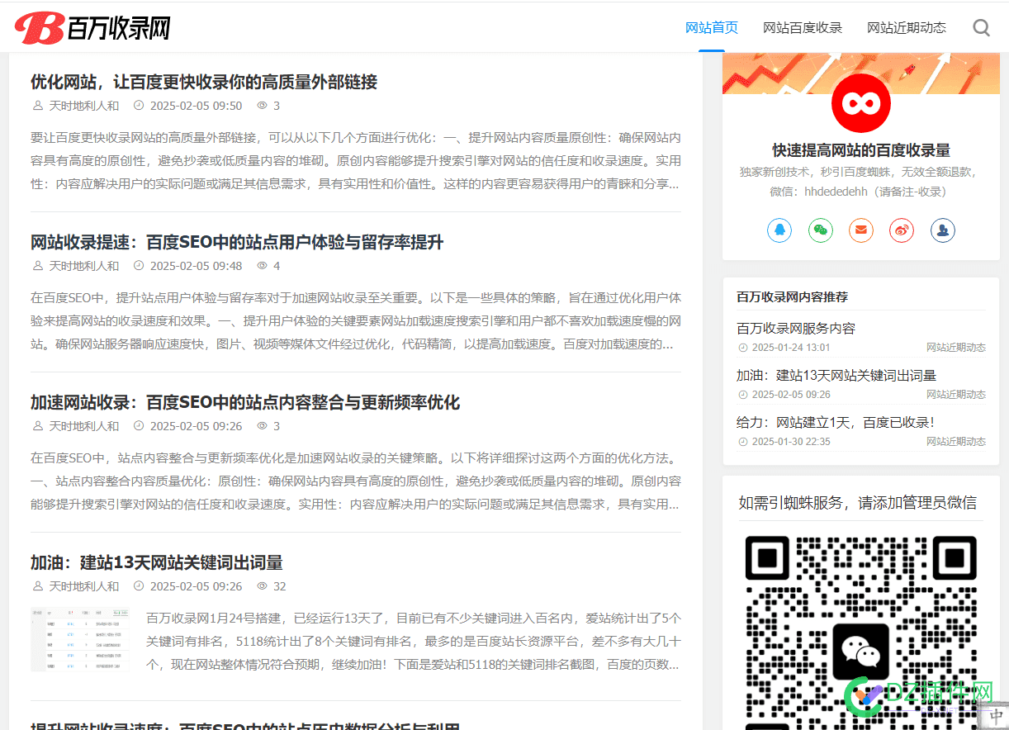
Task: Click views eye icon showing 4
Action: point(263,266)
